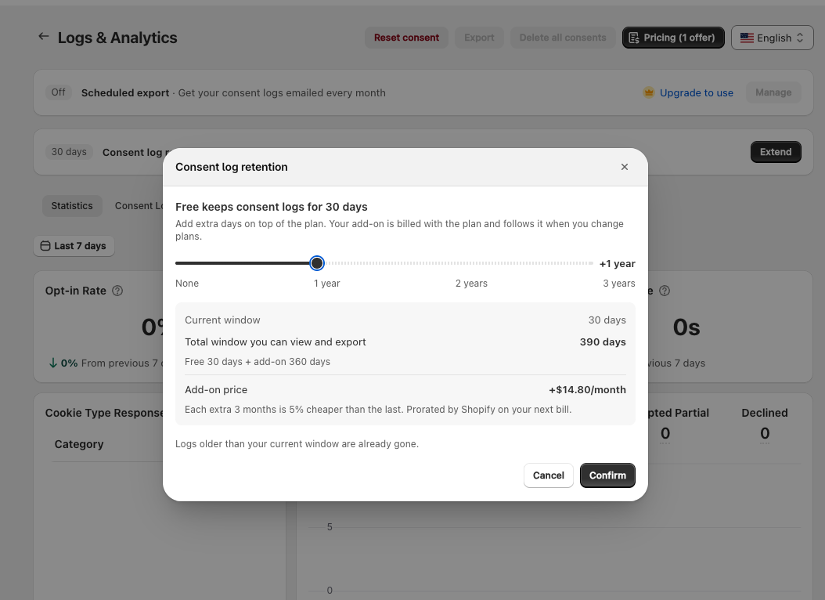Cancel the retention dialog

548,475
